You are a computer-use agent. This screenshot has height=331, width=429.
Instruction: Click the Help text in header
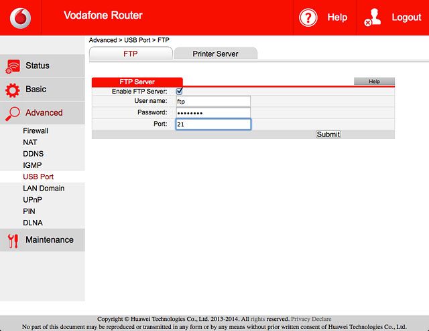coord(337,17)
